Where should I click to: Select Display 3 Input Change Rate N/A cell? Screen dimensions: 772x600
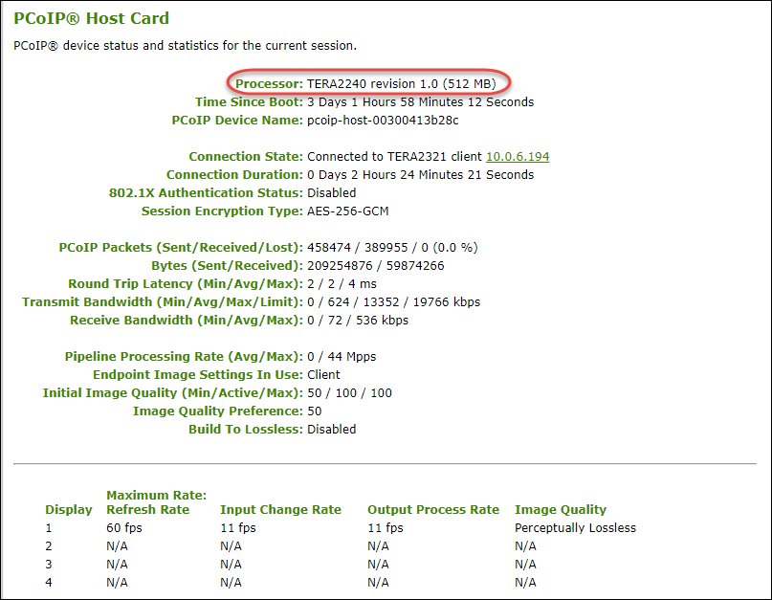click(231, 565)
